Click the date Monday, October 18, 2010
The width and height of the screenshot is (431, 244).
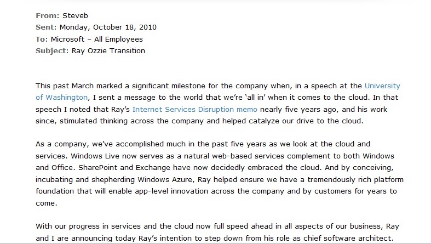point(108,27)
